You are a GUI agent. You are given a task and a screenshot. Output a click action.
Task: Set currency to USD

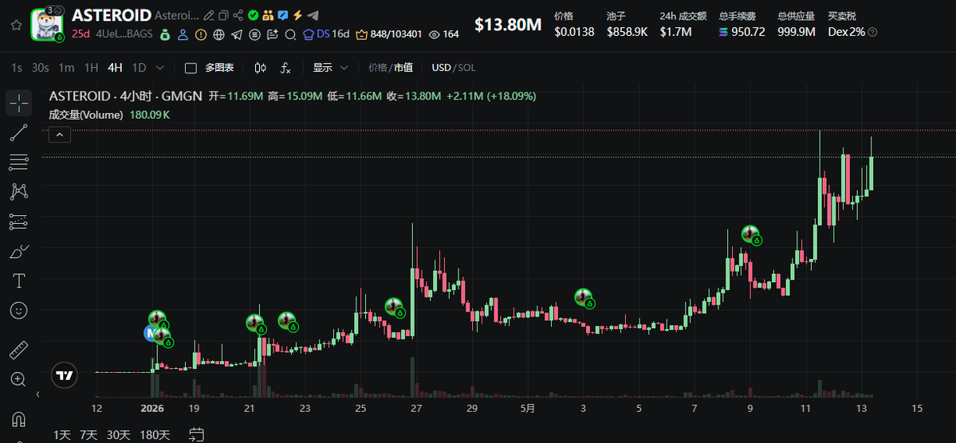tap(441, 68)
